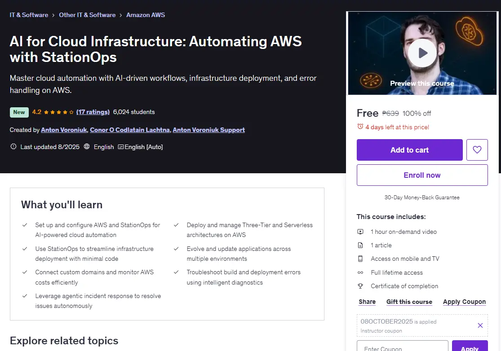Remove applied coupon 08OCTOBER2025
This screenshot has width=501, height=351.
click(480, 325)
